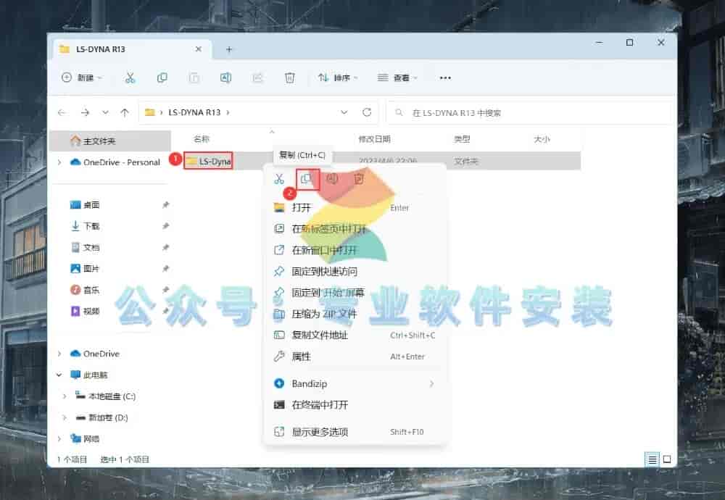Open recent locations chevron dropdown
The image size is (725, 500).
[x=105, y=112]
